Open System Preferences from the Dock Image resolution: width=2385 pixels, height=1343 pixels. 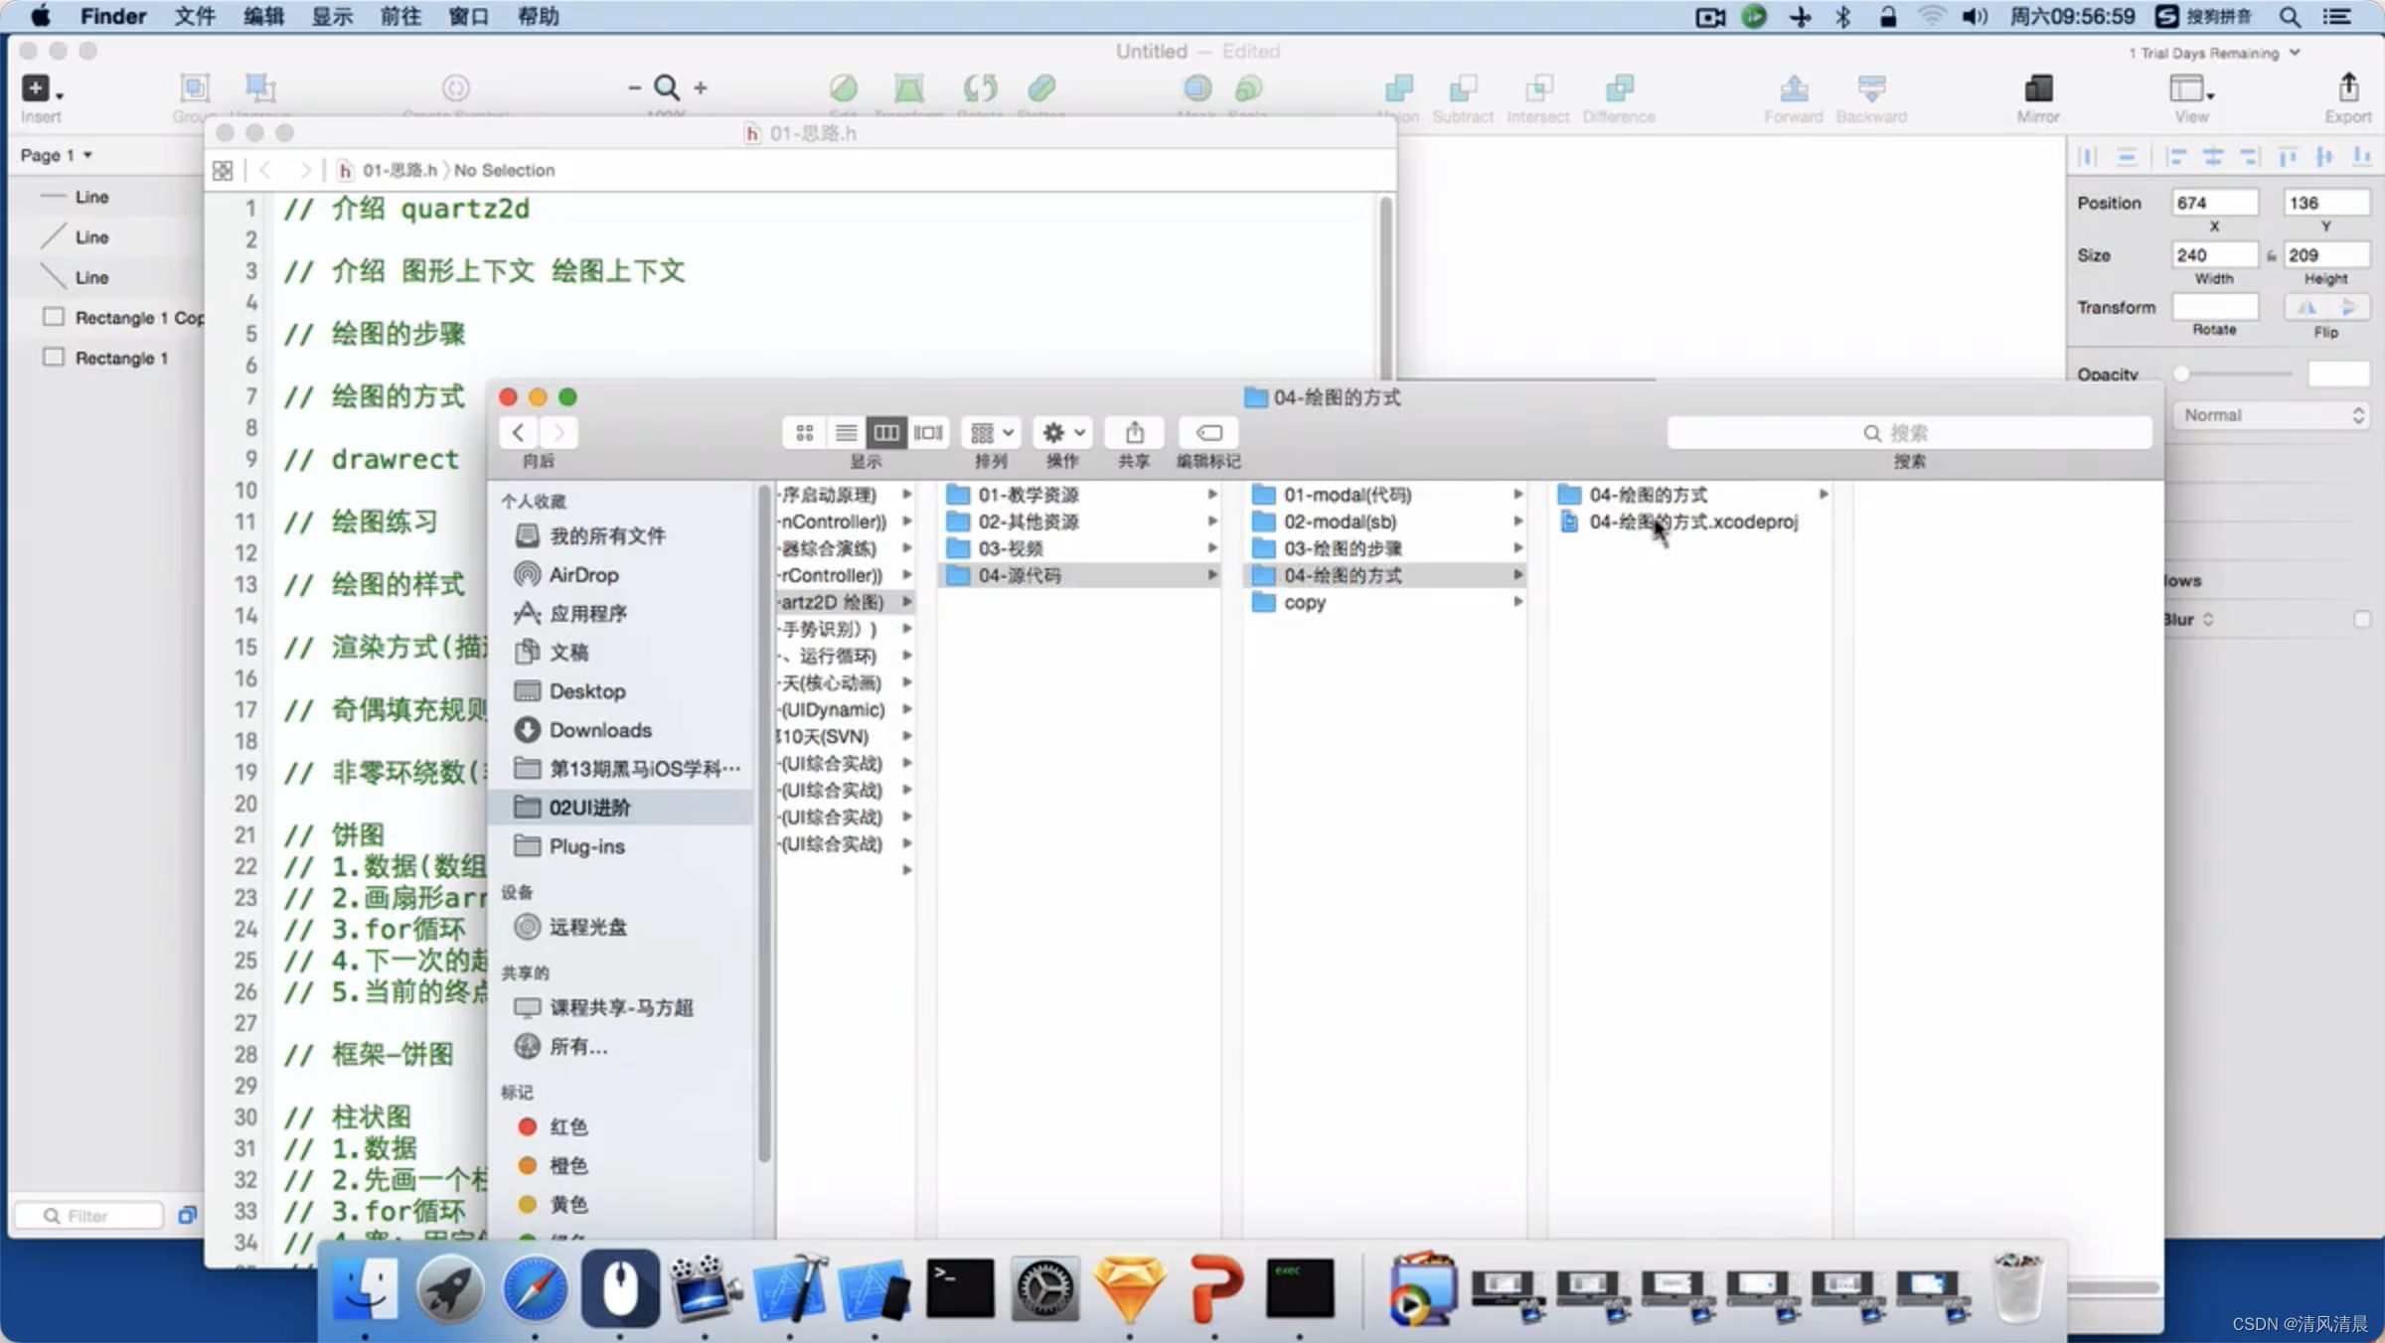pos(1044,1288)
